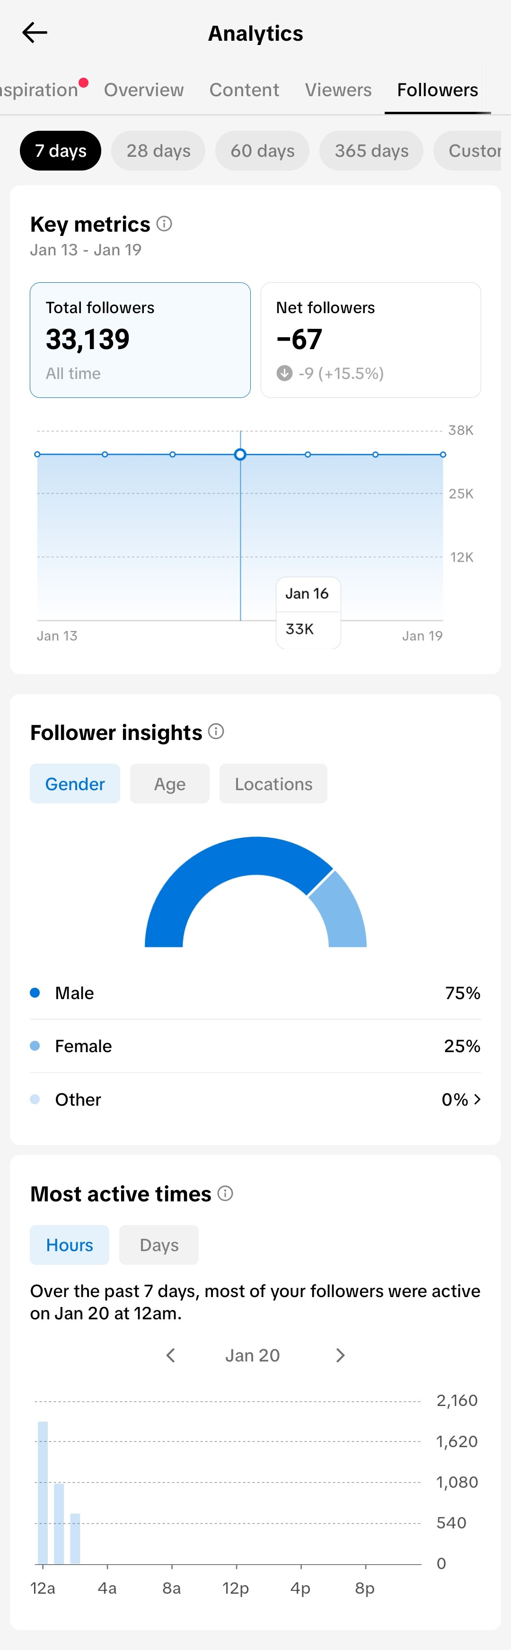
Task: Click the Jan 16 data point on chart
Action: pyautogui.click(x=240, y=454)
